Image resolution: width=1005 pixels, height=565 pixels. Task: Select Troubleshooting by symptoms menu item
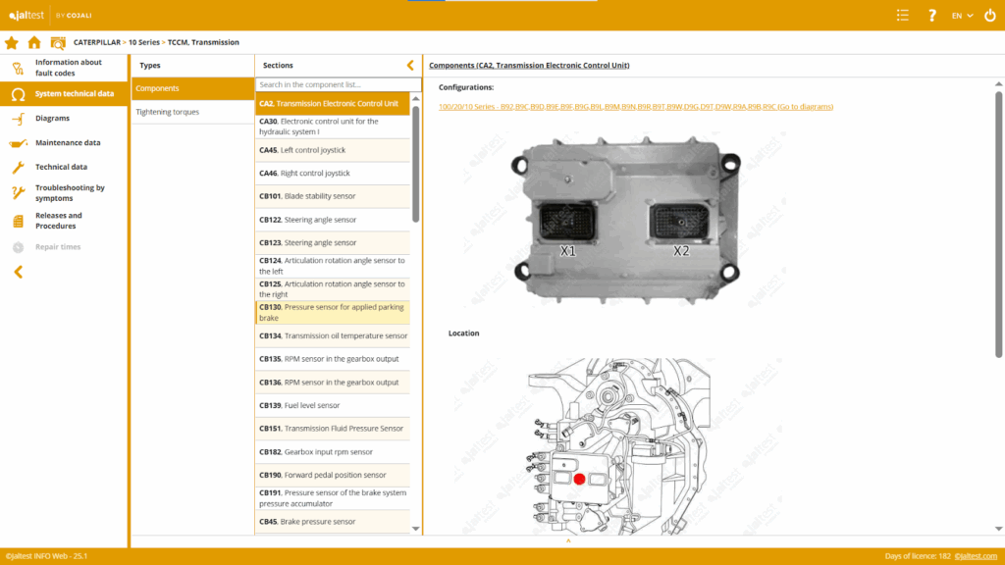click(70, 192)
